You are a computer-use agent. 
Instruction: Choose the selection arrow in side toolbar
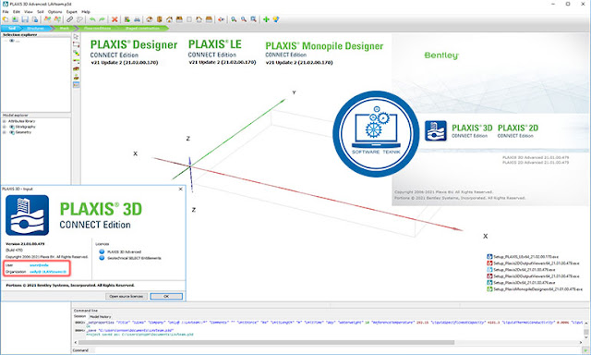(x=76, y=37)
